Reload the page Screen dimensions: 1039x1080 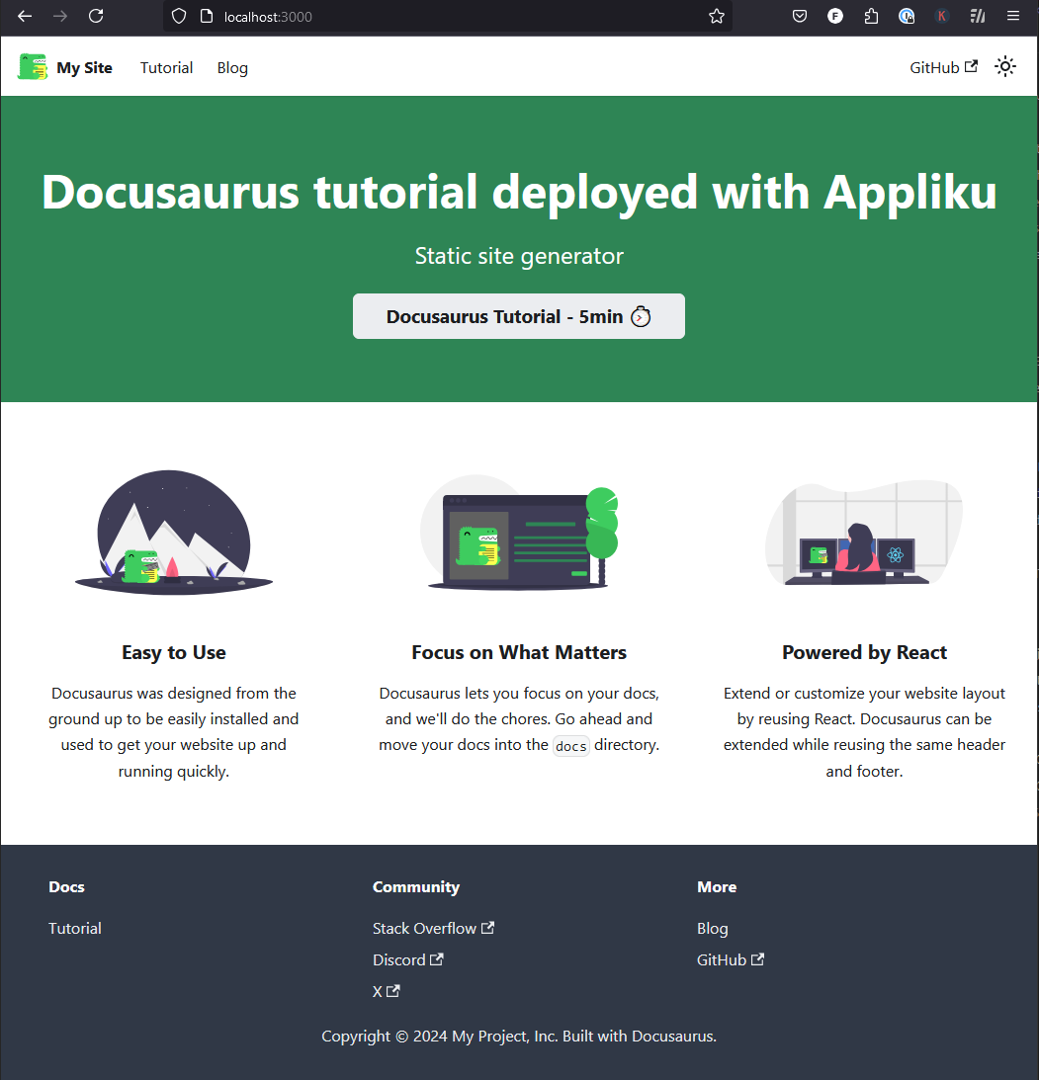(x=95, y=16)
